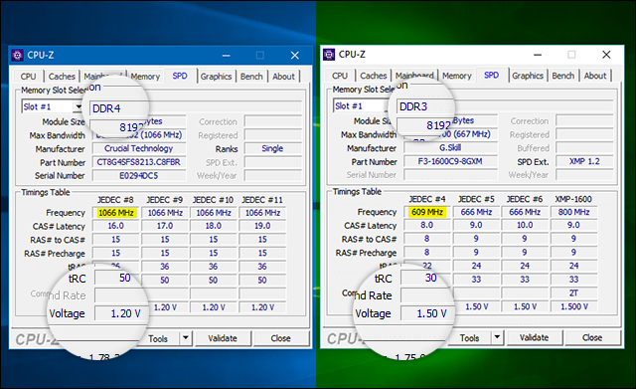Click the Close button in left CPU-Z window
The width and height of the screenshot is (636, 389).
[280, 338]
